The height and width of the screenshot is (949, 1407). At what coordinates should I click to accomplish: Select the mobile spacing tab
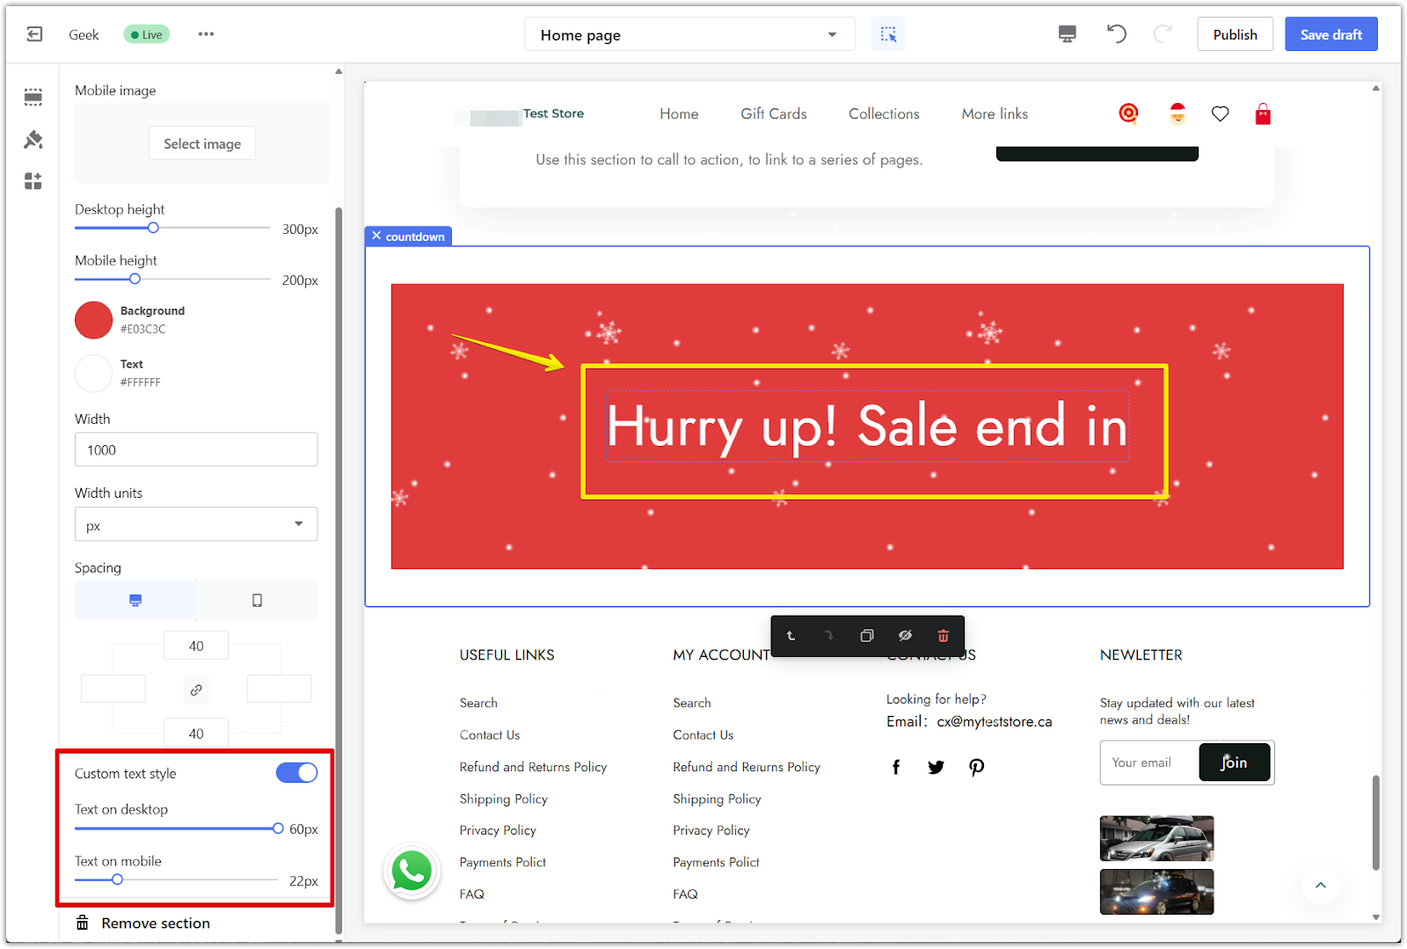[257, 601]
